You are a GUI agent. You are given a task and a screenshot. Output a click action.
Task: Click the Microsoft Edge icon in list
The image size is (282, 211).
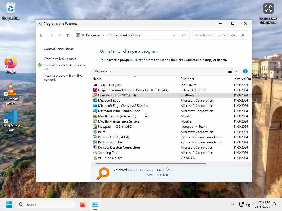(x=95, y=101)
